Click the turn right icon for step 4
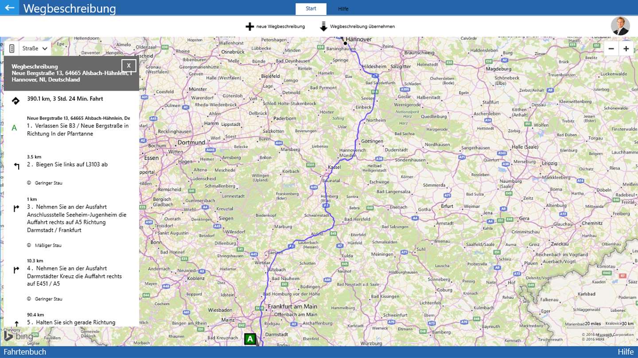 click(16, 270)
